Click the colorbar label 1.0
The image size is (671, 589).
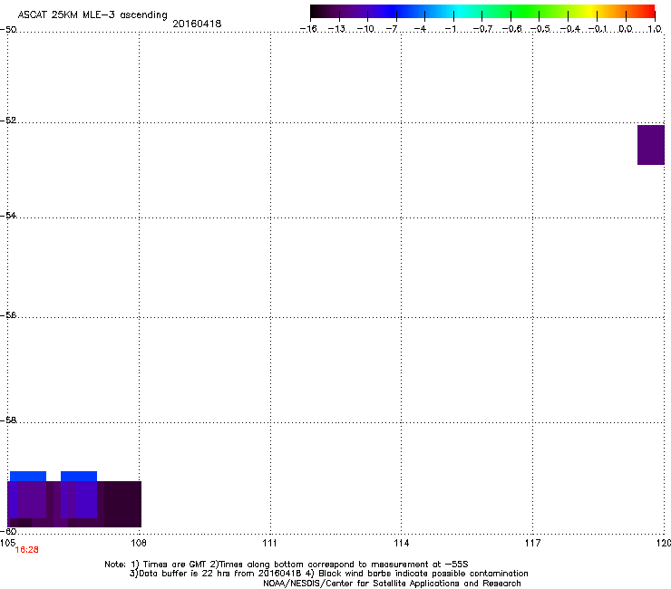coord(655,29)
